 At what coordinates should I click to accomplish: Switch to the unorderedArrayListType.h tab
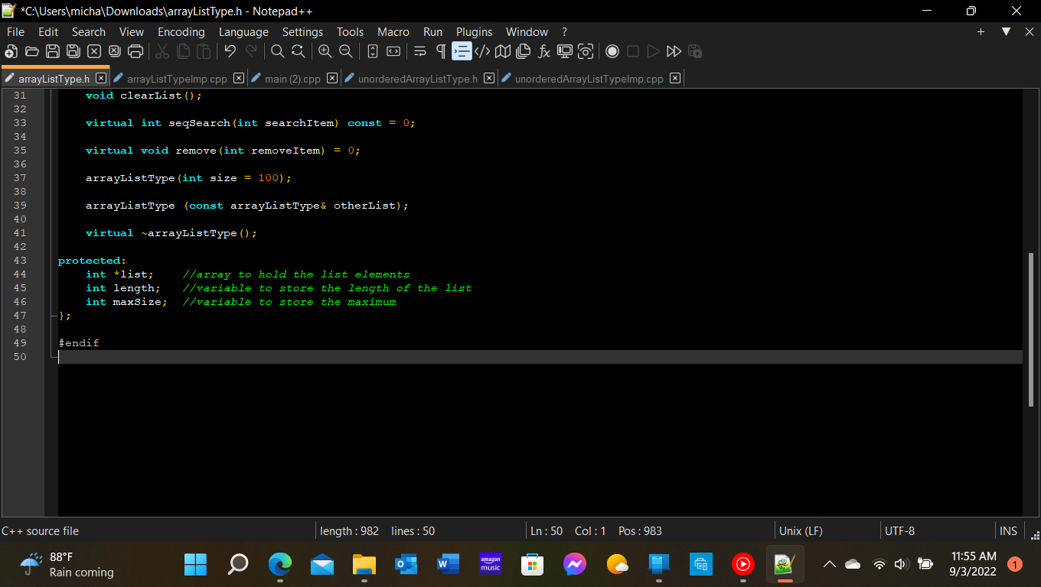click(x=419, y=78)
